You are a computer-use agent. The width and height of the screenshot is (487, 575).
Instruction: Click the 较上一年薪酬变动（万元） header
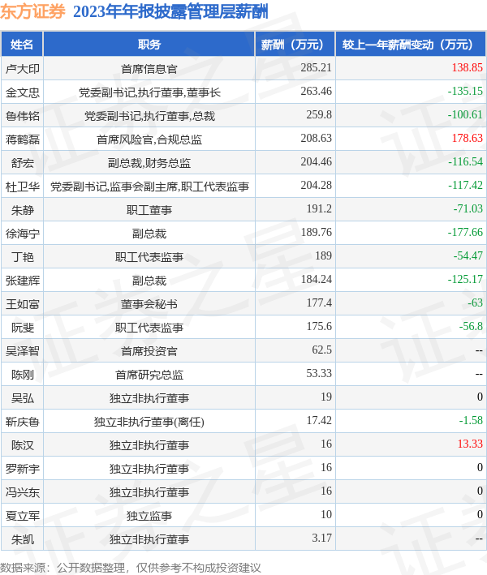(x=411, y=45)
